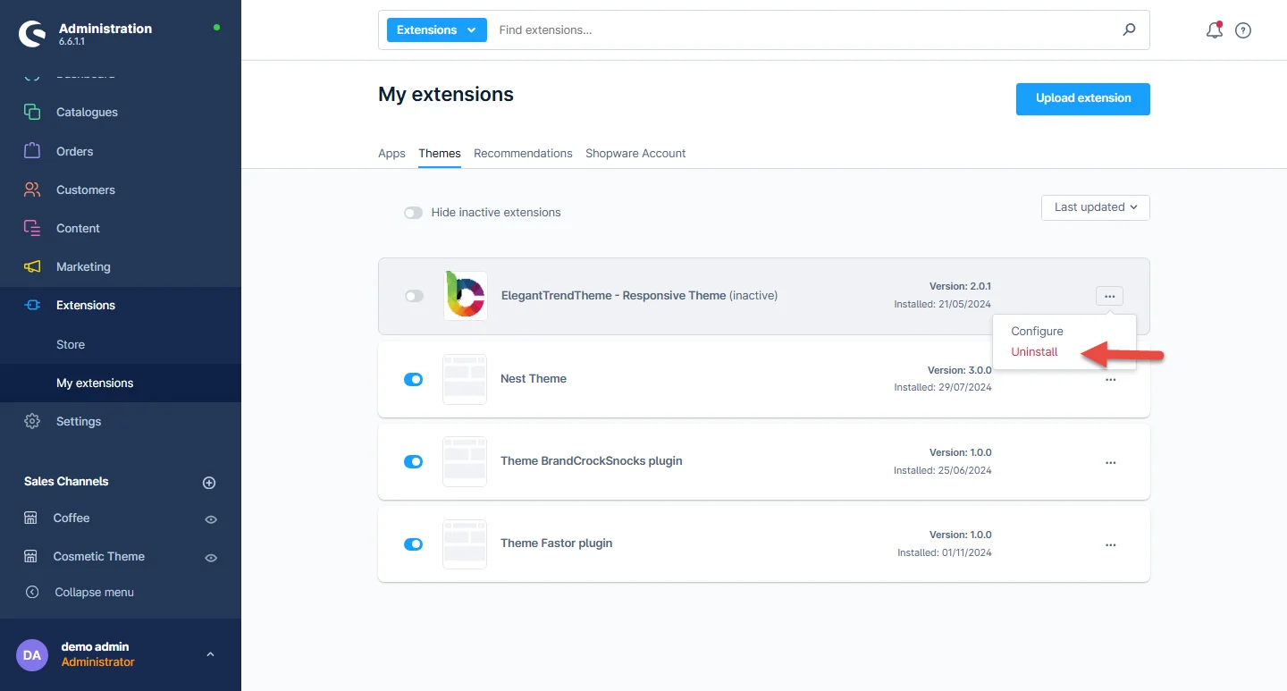Expand the demo admin user menu
Image resolution: width=1287 pixels, height=691 pixels.
click(x=210, y=654)
